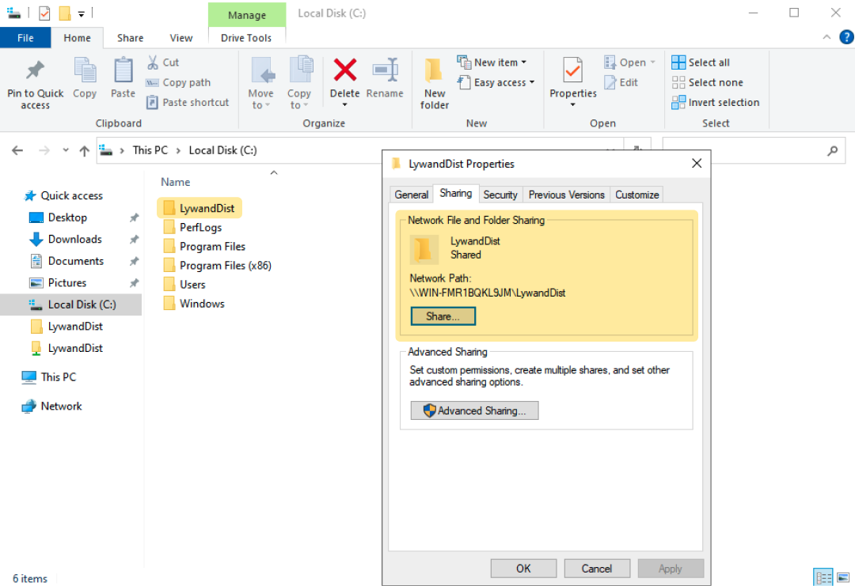Open the Easy access dropdown
Viewport: 855px width, 586px height.
(496, 82)
